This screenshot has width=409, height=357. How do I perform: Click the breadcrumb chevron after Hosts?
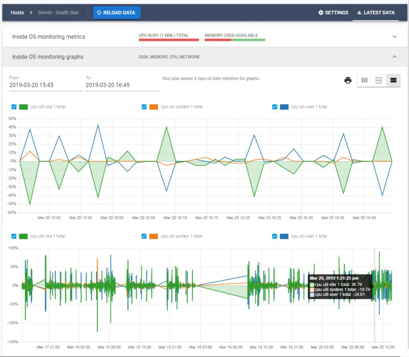point(31,12)
